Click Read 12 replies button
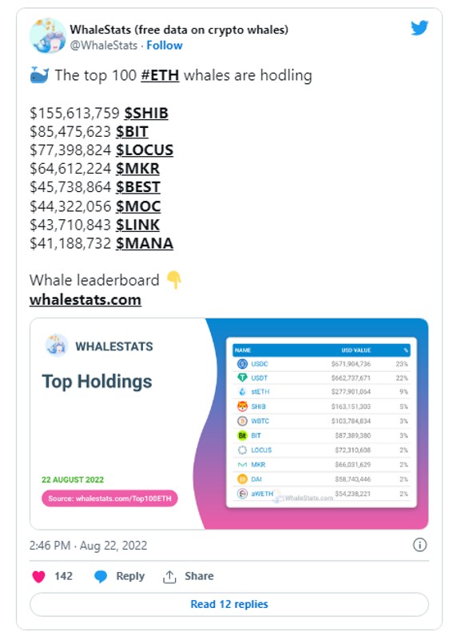 pyautogui.click(x=229, y=605)
